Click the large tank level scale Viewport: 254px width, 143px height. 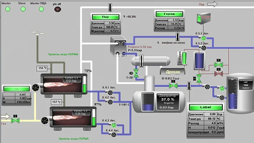tap(233, 94)
